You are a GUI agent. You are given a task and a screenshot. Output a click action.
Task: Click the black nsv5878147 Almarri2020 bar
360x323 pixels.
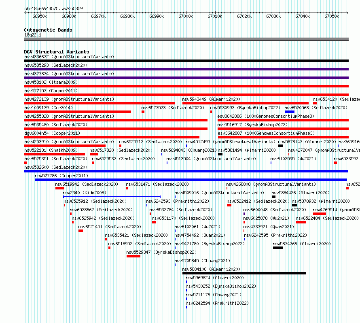point(280,146)
